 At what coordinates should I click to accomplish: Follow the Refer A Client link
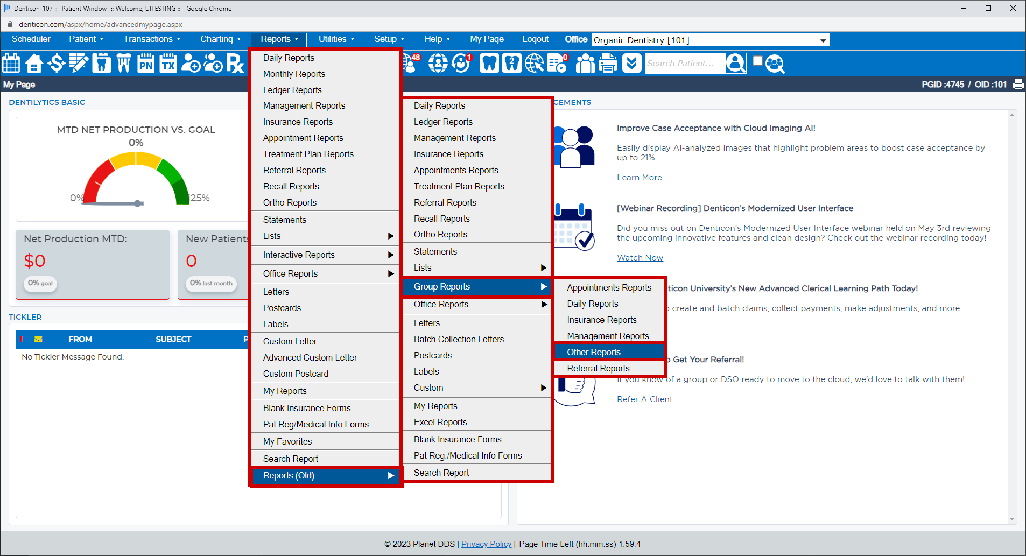[x=644, y=399]
